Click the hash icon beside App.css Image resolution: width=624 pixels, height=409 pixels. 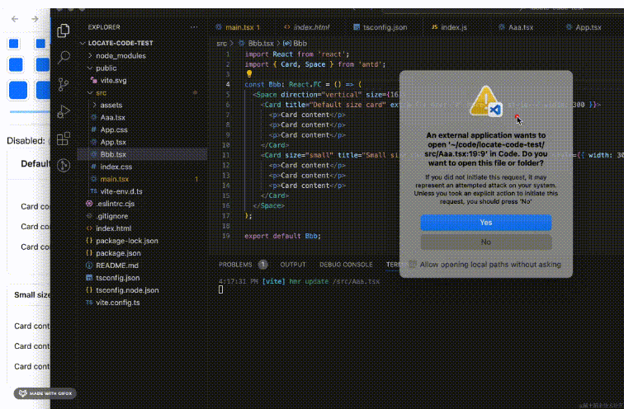93,129
